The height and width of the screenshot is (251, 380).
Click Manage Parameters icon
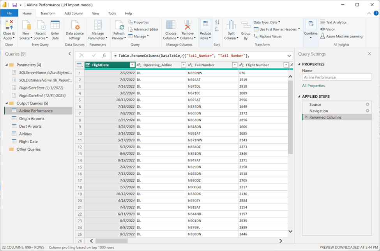coord(98,25)
